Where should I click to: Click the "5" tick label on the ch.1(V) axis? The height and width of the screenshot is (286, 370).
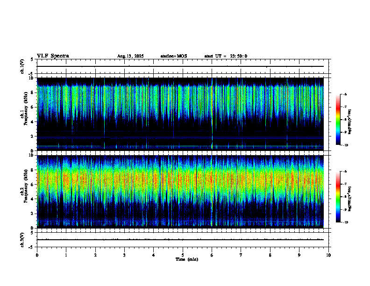click(x=32, y=60)
